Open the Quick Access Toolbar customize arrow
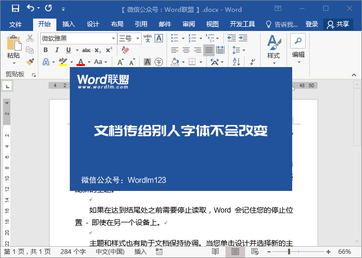Image resolution: width=362 pixels, height=258 pixels. tap(63, 9)
